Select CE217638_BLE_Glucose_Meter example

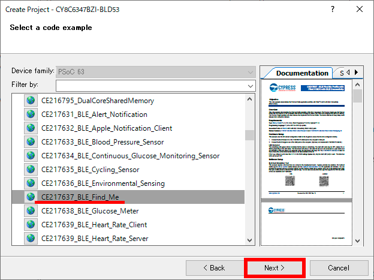[x=90, y=211]
